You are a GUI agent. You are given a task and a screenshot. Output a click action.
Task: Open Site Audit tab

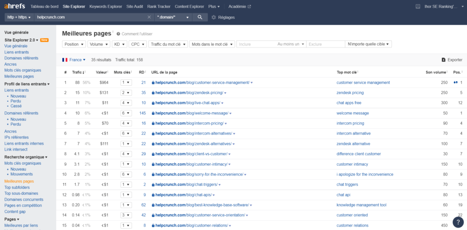135,6
